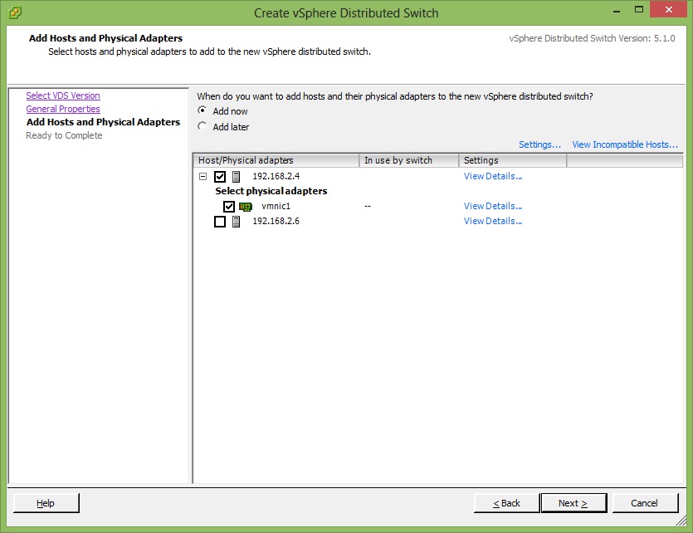The height and width of the screenshot is (533, 693).
Task: View Details for host 192.168.2.4
Action: pos(492,177)
